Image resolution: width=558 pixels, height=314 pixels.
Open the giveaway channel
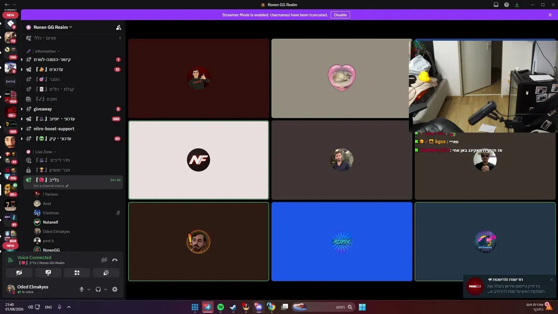click(x=73, y=109)
